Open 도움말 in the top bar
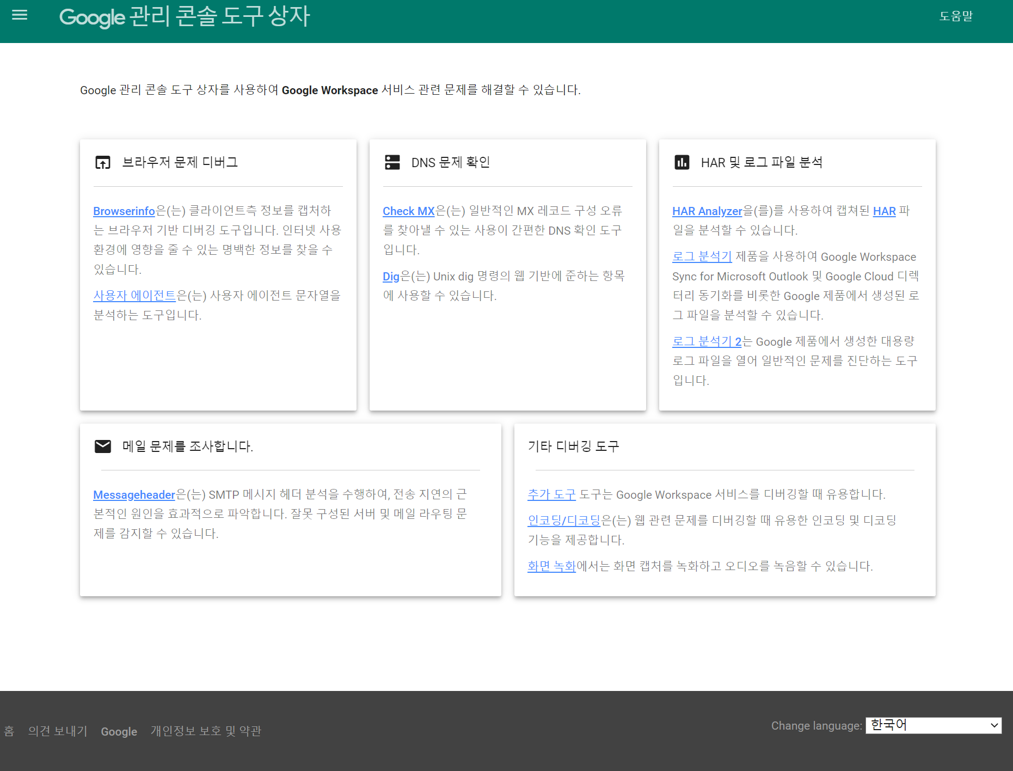 point(957,16)
